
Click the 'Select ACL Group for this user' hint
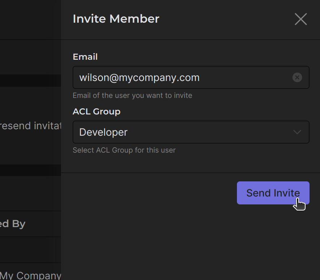124,150
